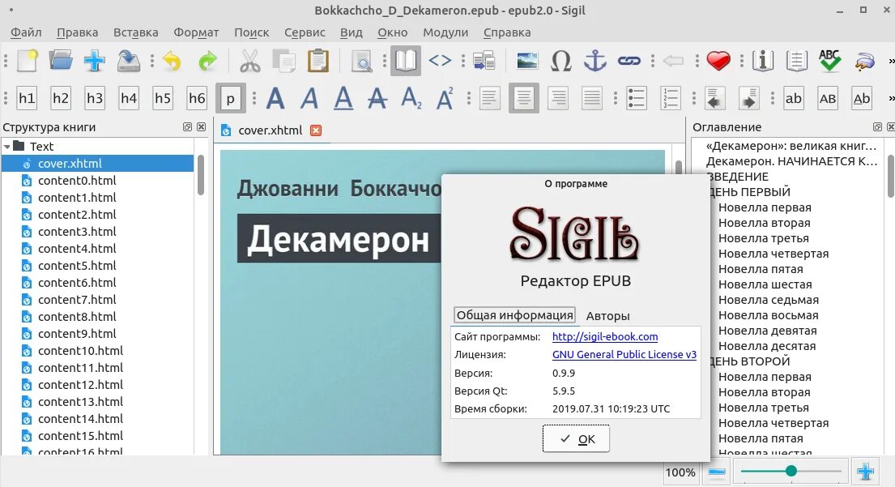The width and height of the screenshot is (895, 487).
Task: Click the grey Back arrow icon
Action: click(674, 61)
